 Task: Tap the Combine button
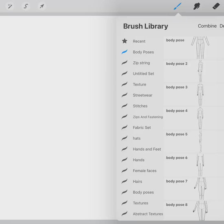[x=207, y=26]
